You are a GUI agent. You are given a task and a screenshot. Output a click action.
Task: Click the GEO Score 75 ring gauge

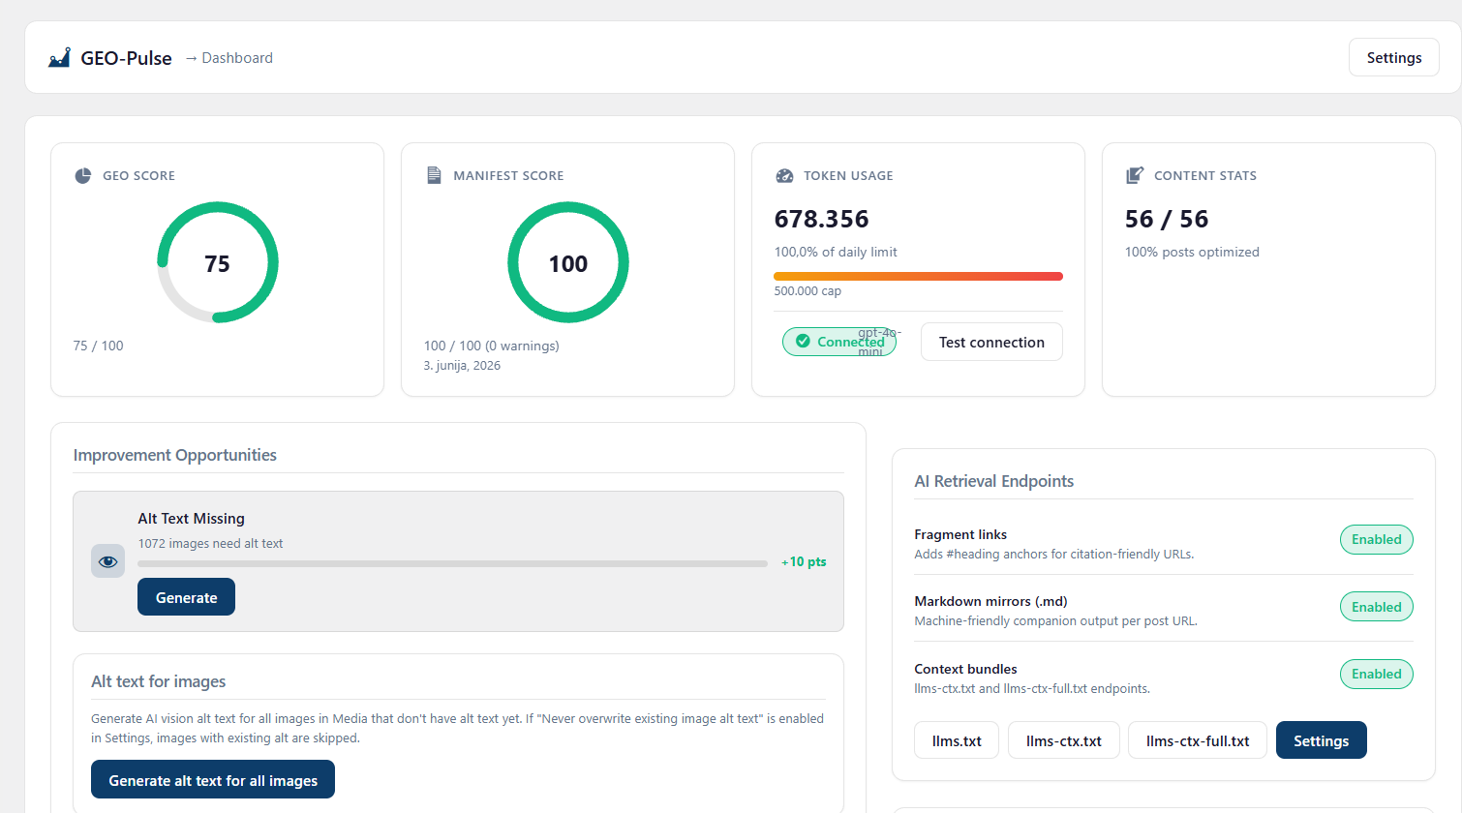[218, 262]
